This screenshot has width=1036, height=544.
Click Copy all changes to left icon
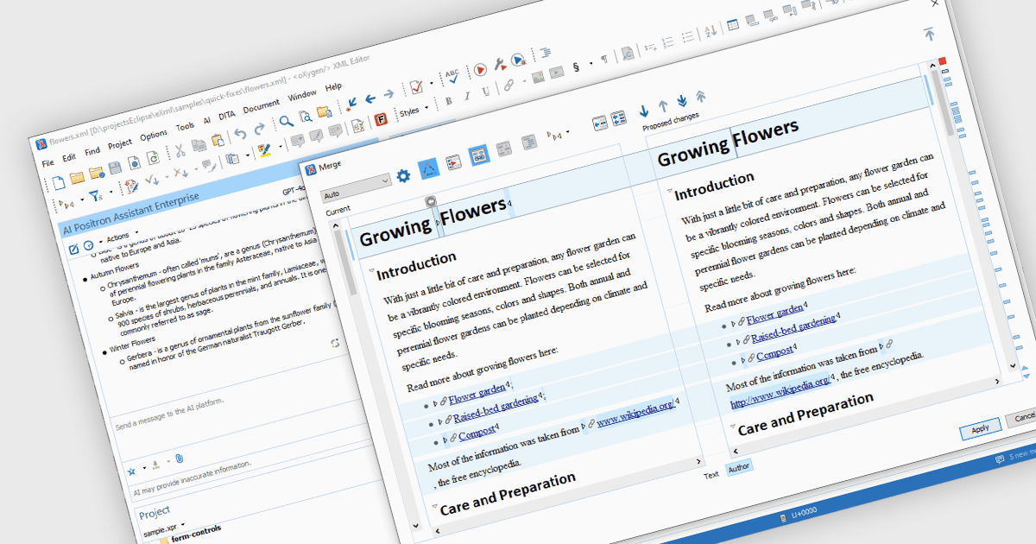[x=618, y=118]
